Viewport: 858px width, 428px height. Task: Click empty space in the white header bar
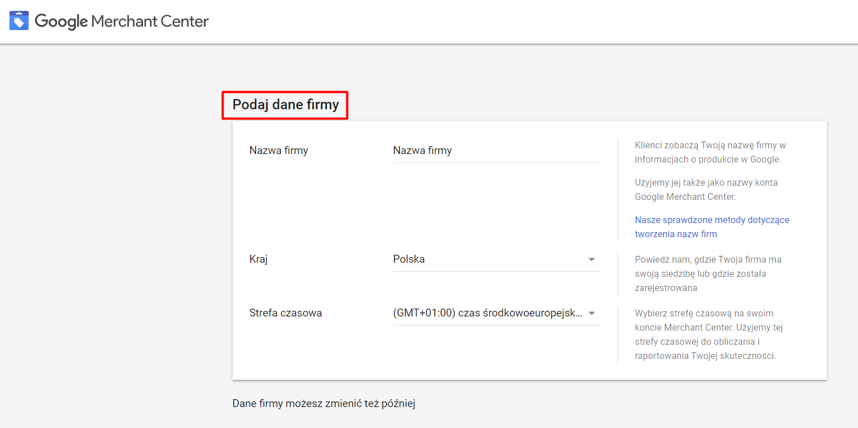509,22
